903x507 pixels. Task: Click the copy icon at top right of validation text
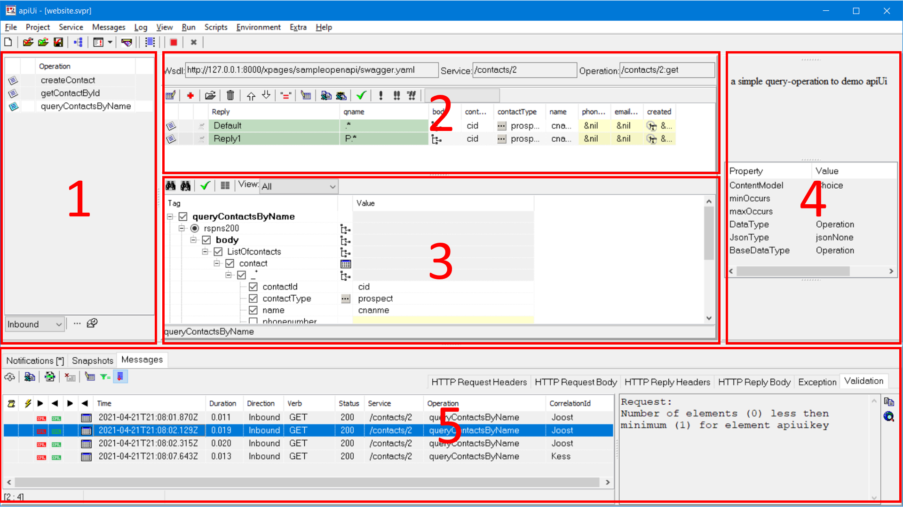(x=889, y=402)
